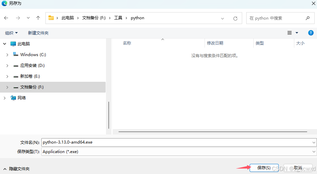This screenshot has height=174, width=317.
Task: Refresh the python folder view
Action: tap(235, 19)
